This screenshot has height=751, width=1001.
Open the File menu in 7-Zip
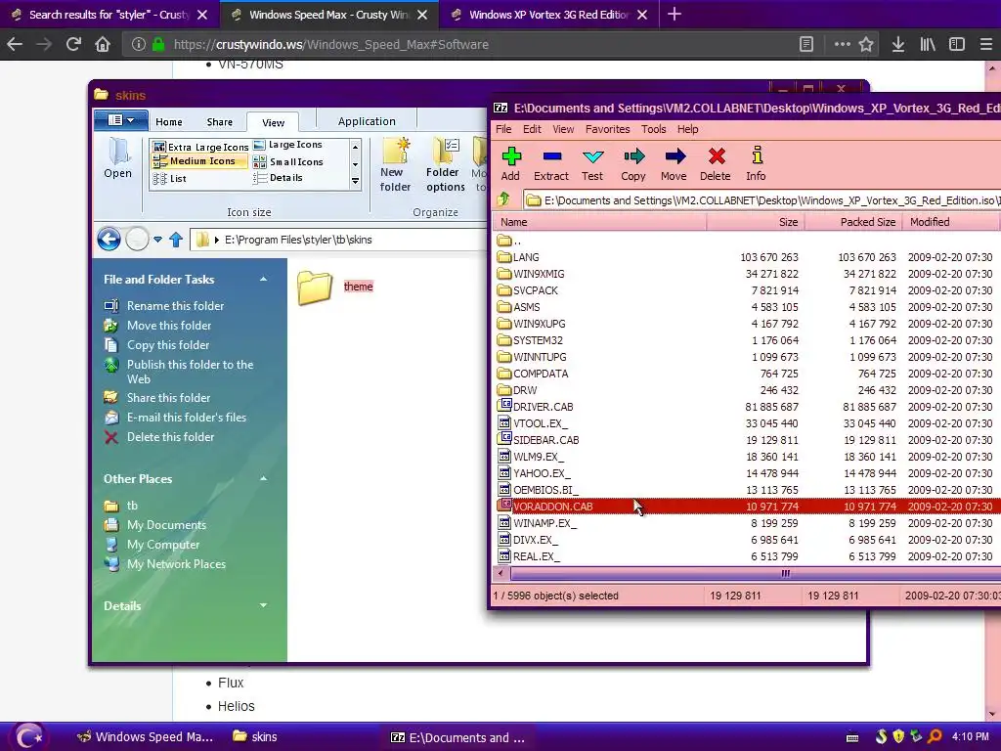503,129
